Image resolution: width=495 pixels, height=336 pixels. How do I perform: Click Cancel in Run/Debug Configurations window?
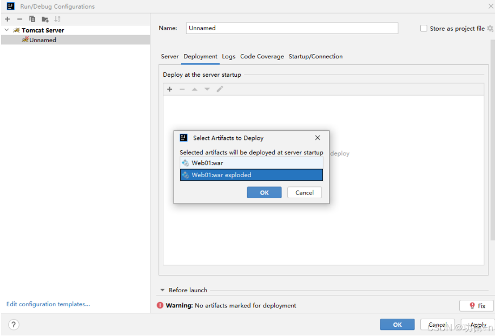438,324
